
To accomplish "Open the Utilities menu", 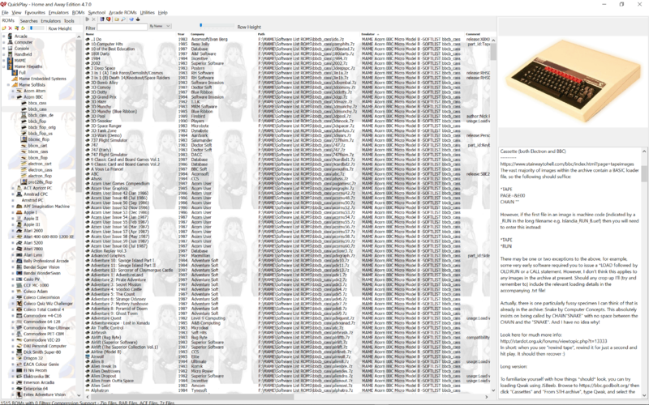I will pos(147,12).
